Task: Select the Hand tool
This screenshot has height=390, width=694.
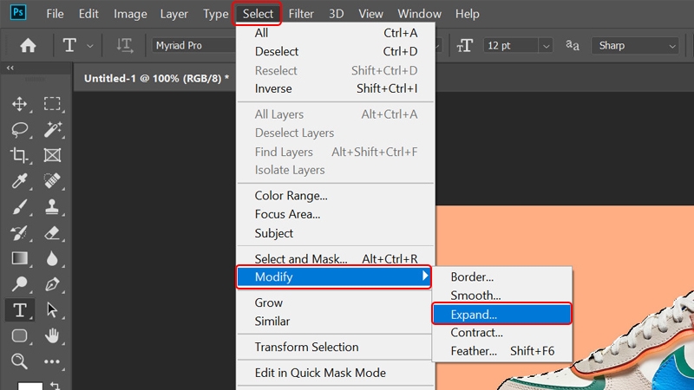Action: [x=52, y=335]
